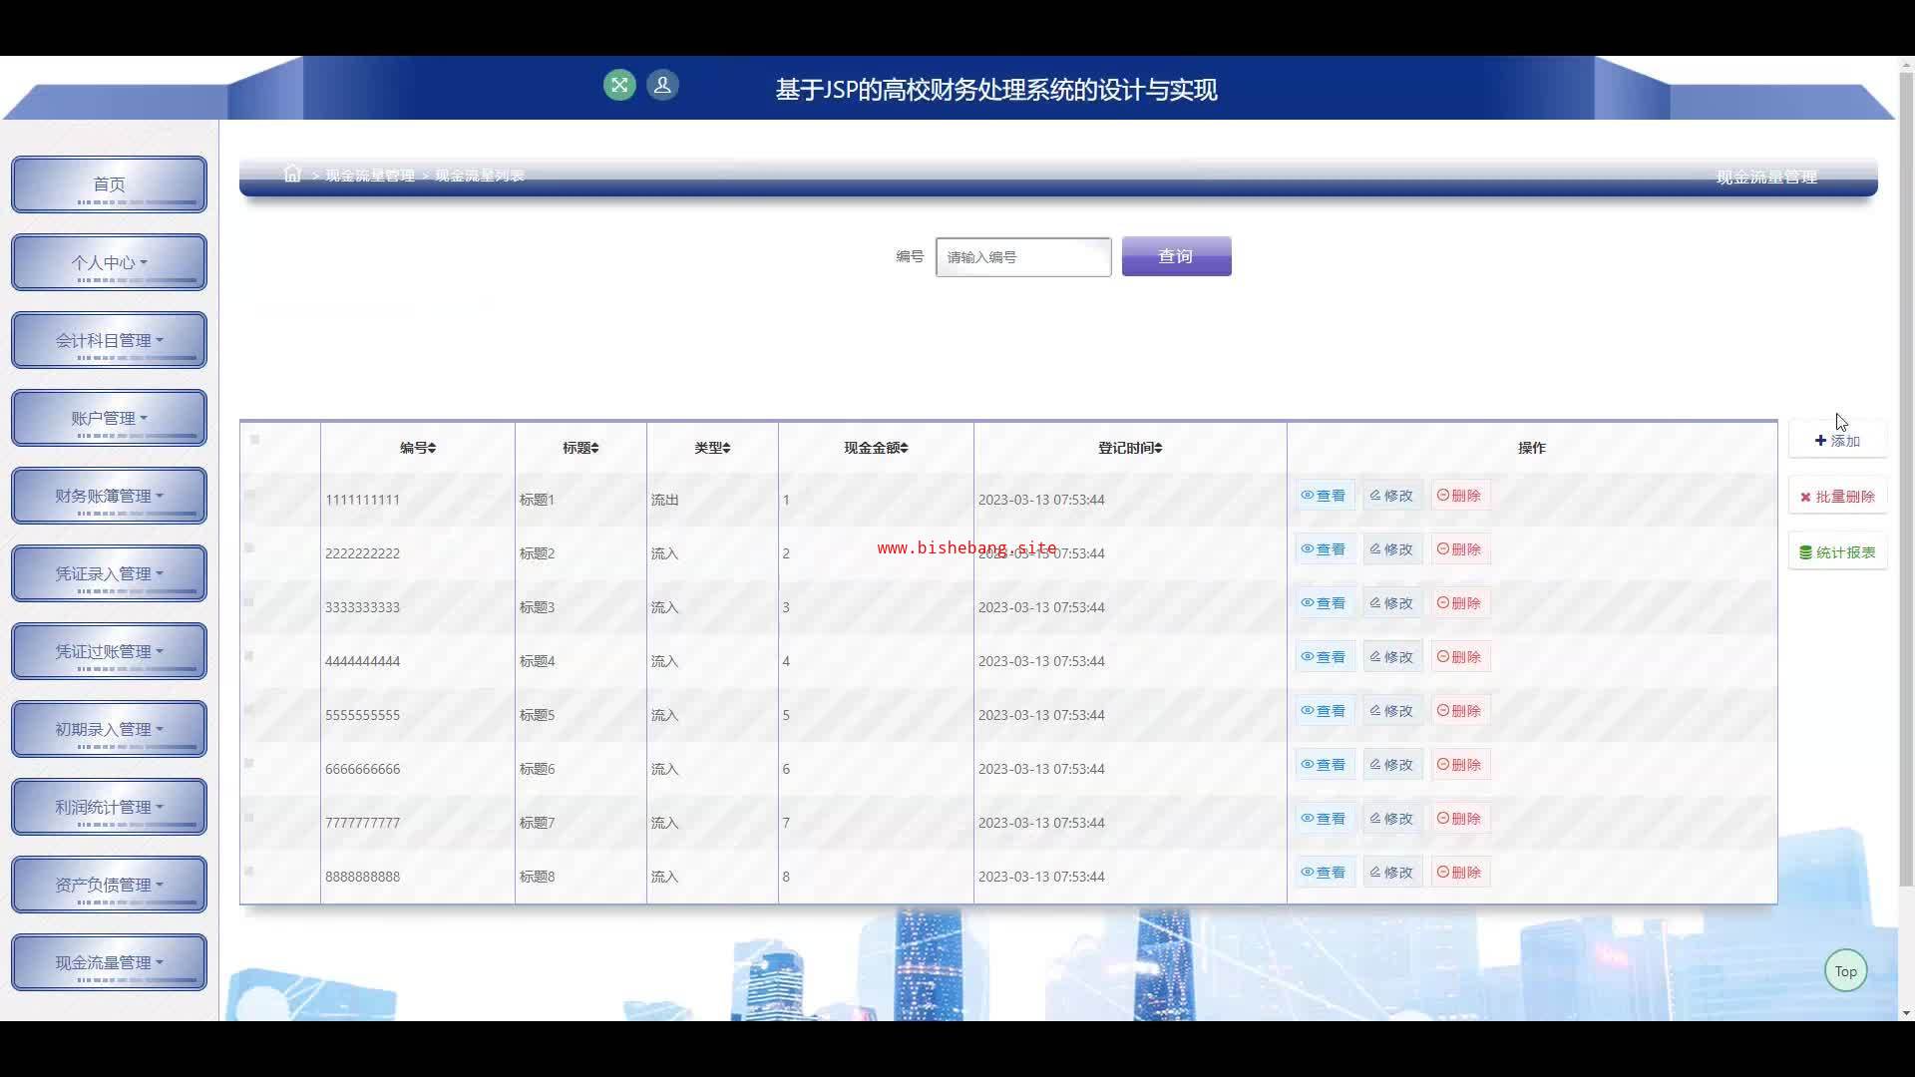Click the 编号 search input field

coord(1022,257)
